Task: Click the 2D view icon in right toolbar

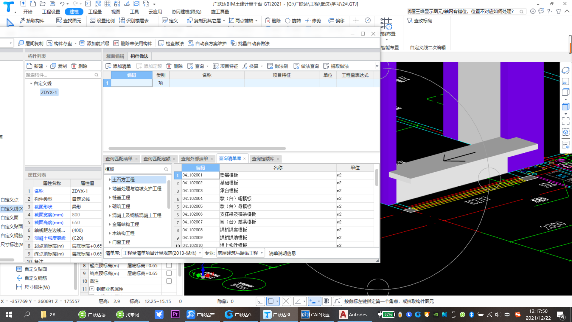Action: click(565, 82)
